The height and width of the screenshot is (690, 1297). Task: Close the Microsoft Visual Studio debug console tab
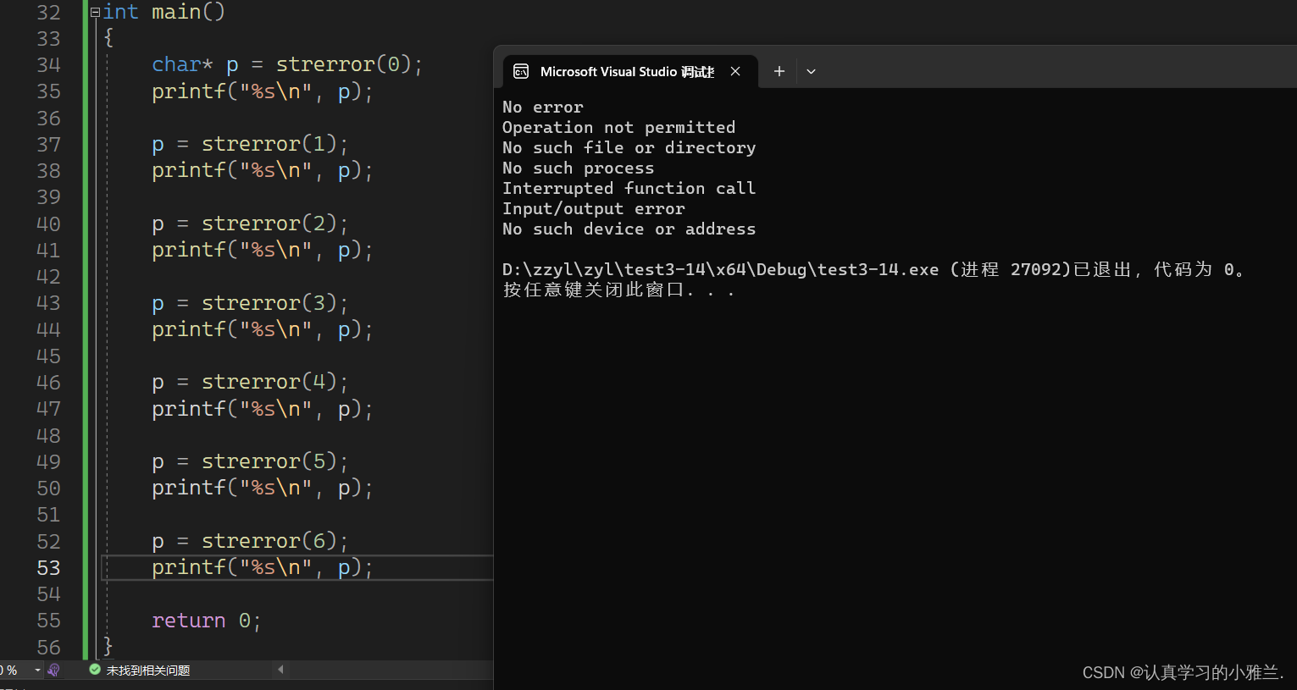(735, 72)
